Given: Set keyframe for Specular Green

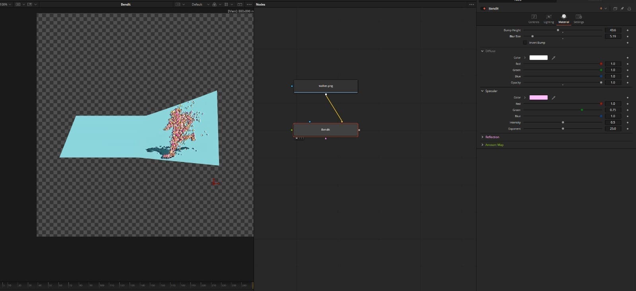Looking at the screenshot, I should (628, 110).
